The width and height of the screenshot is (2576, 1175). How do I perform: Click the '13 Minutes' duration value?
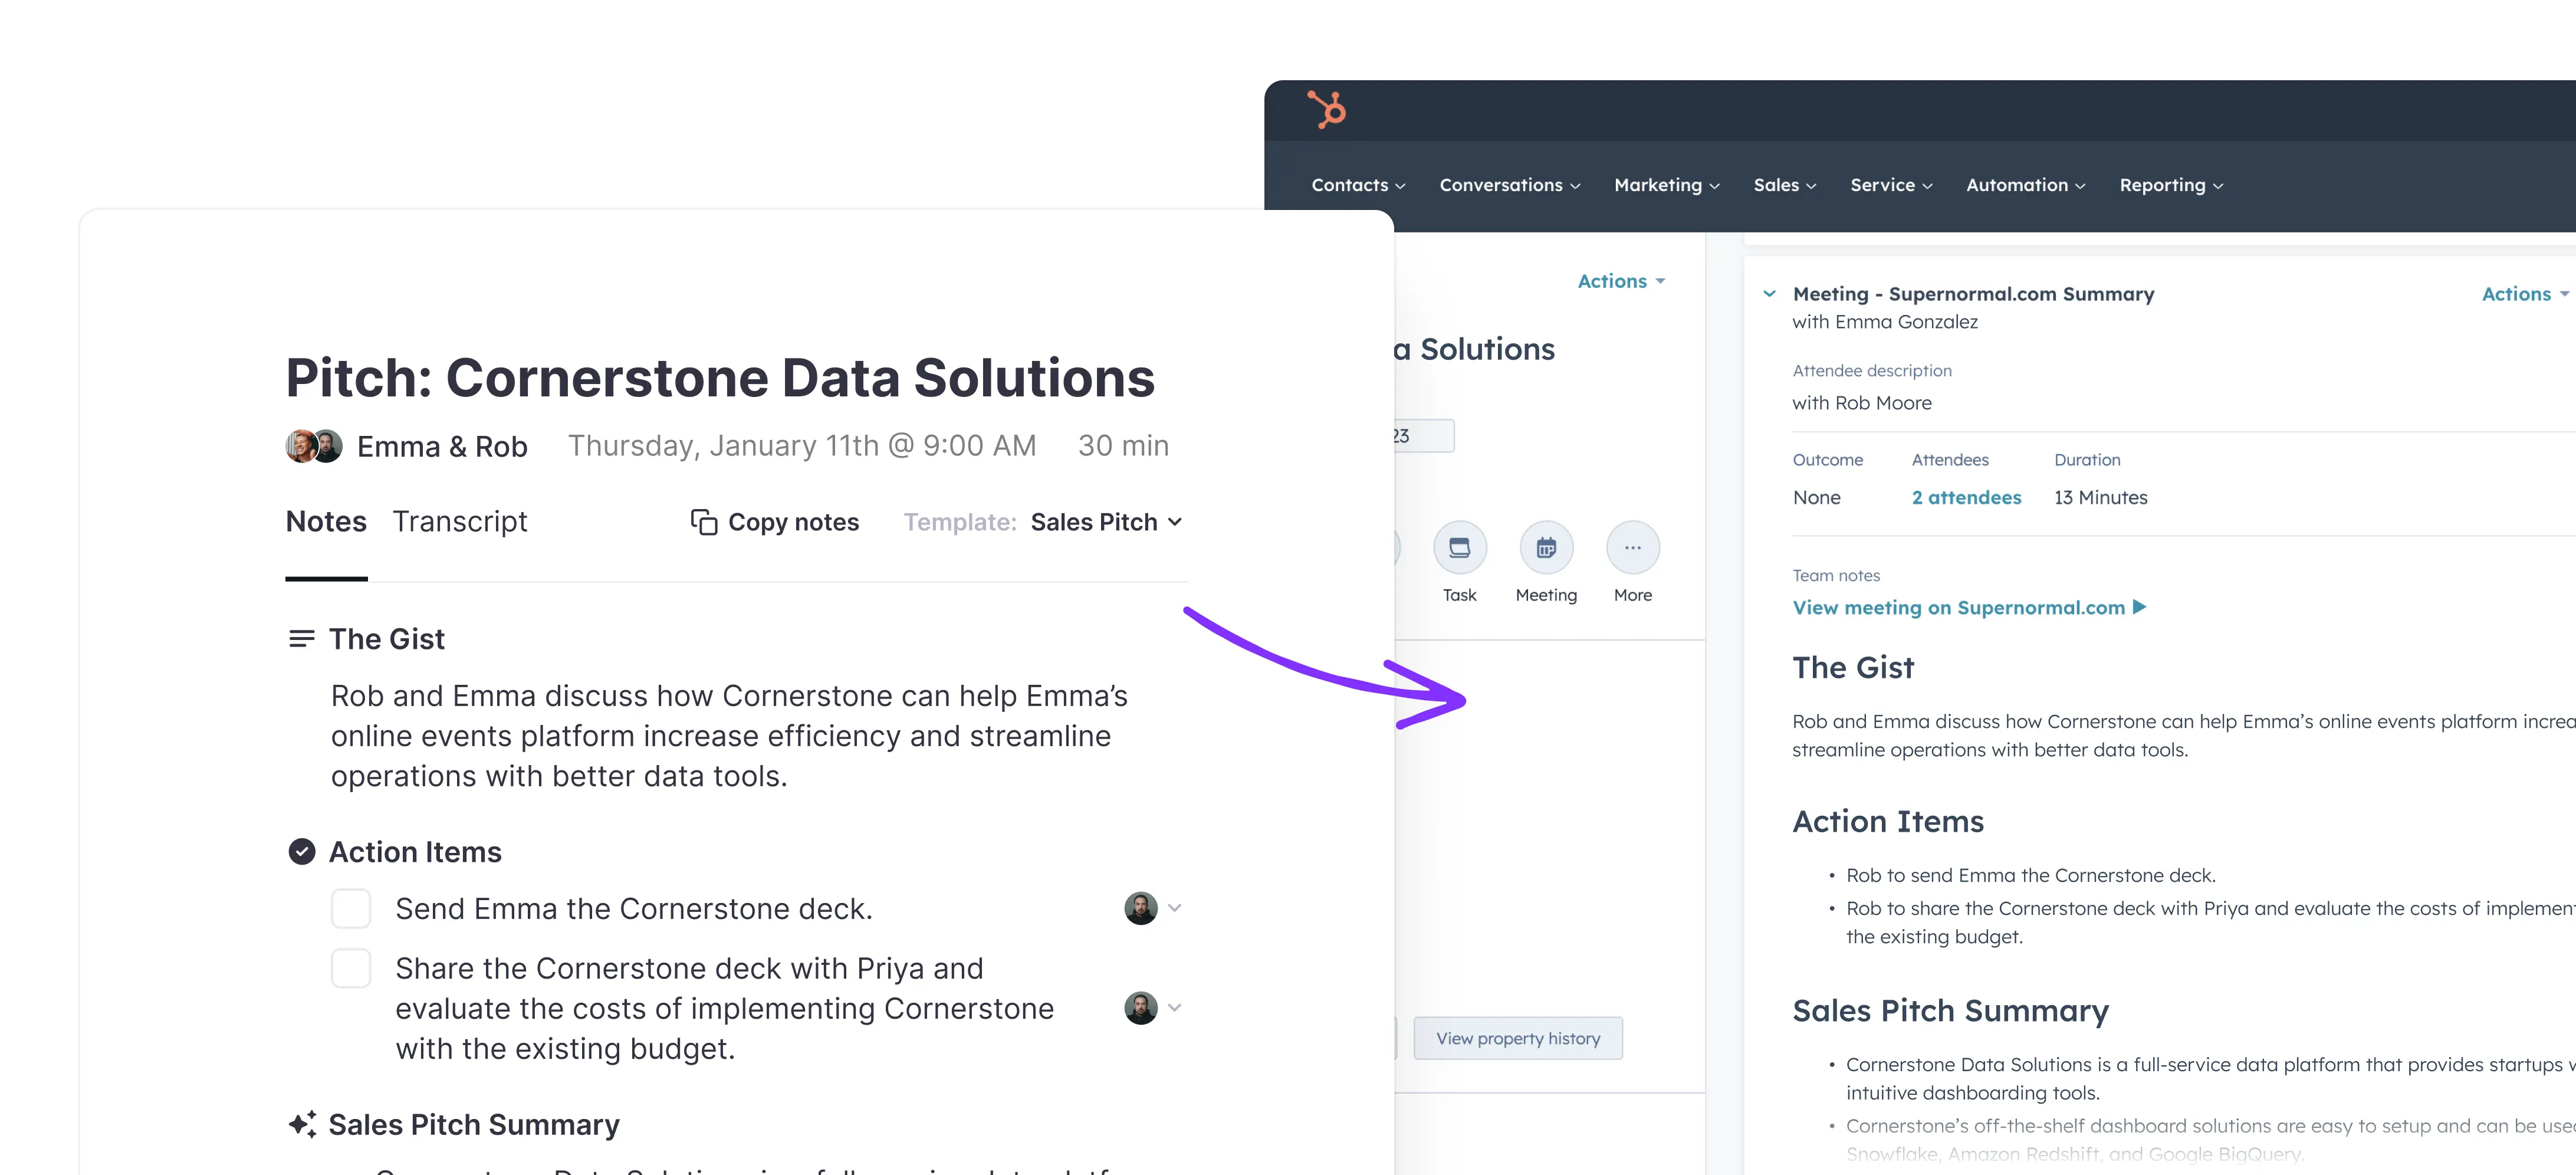(2100, 497)
